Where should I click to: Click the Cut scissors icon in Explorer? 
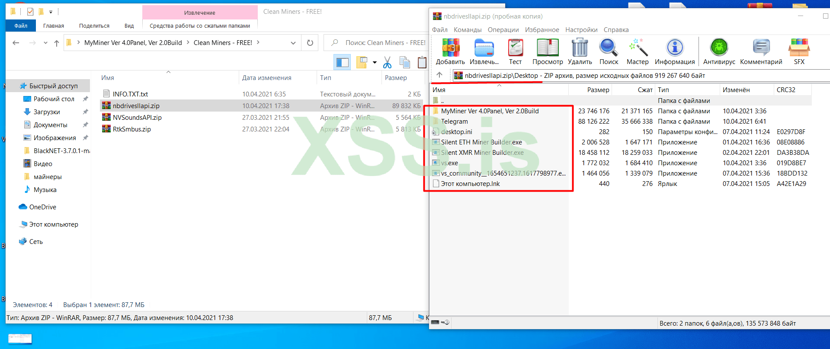coord(388,63)
